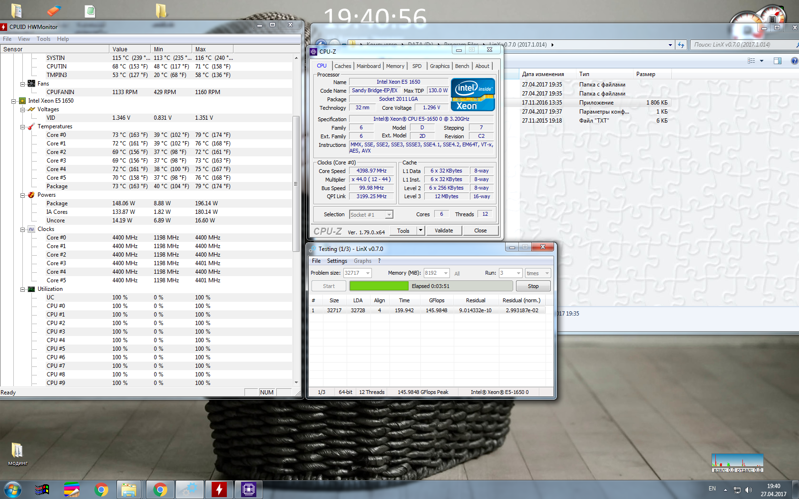This screenshot has width=799, height=499.
Task: Click the CPU-Z chip icon in taskbar
Action: pos(248,489)
